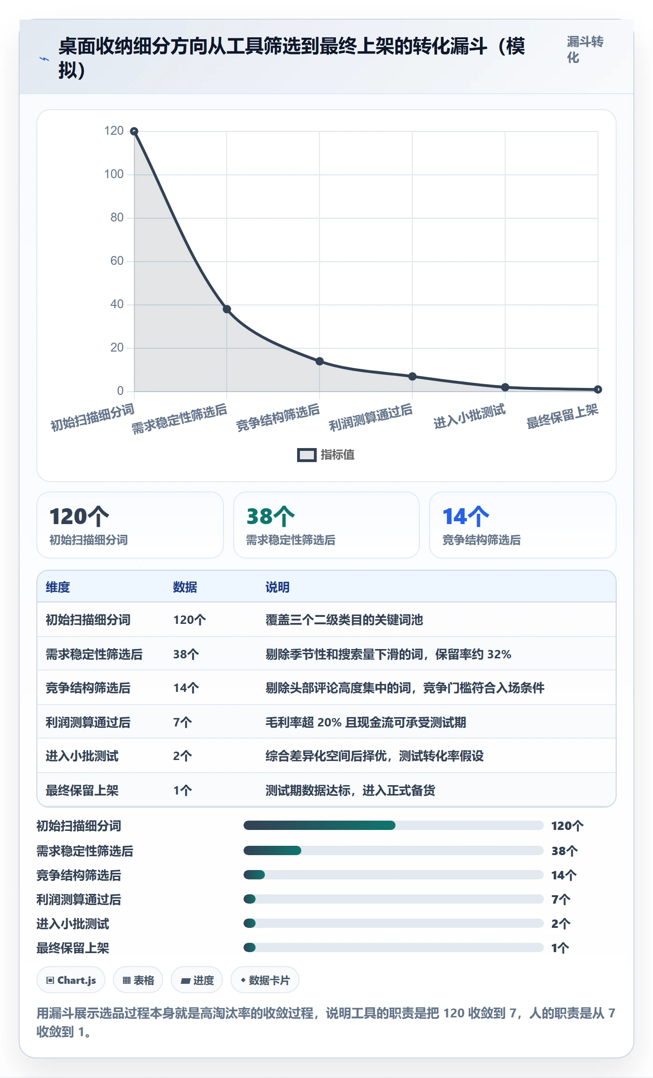653x1078 pixels.
Task: Click the 数据卡片 tag chip
Action: coord(265,980)
